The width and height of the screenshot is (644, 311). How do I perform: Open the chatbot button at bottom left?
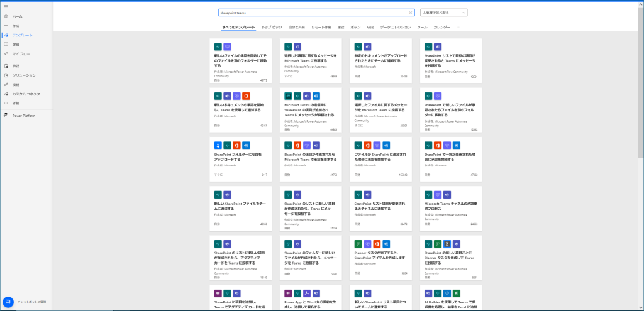click(8, 302)
